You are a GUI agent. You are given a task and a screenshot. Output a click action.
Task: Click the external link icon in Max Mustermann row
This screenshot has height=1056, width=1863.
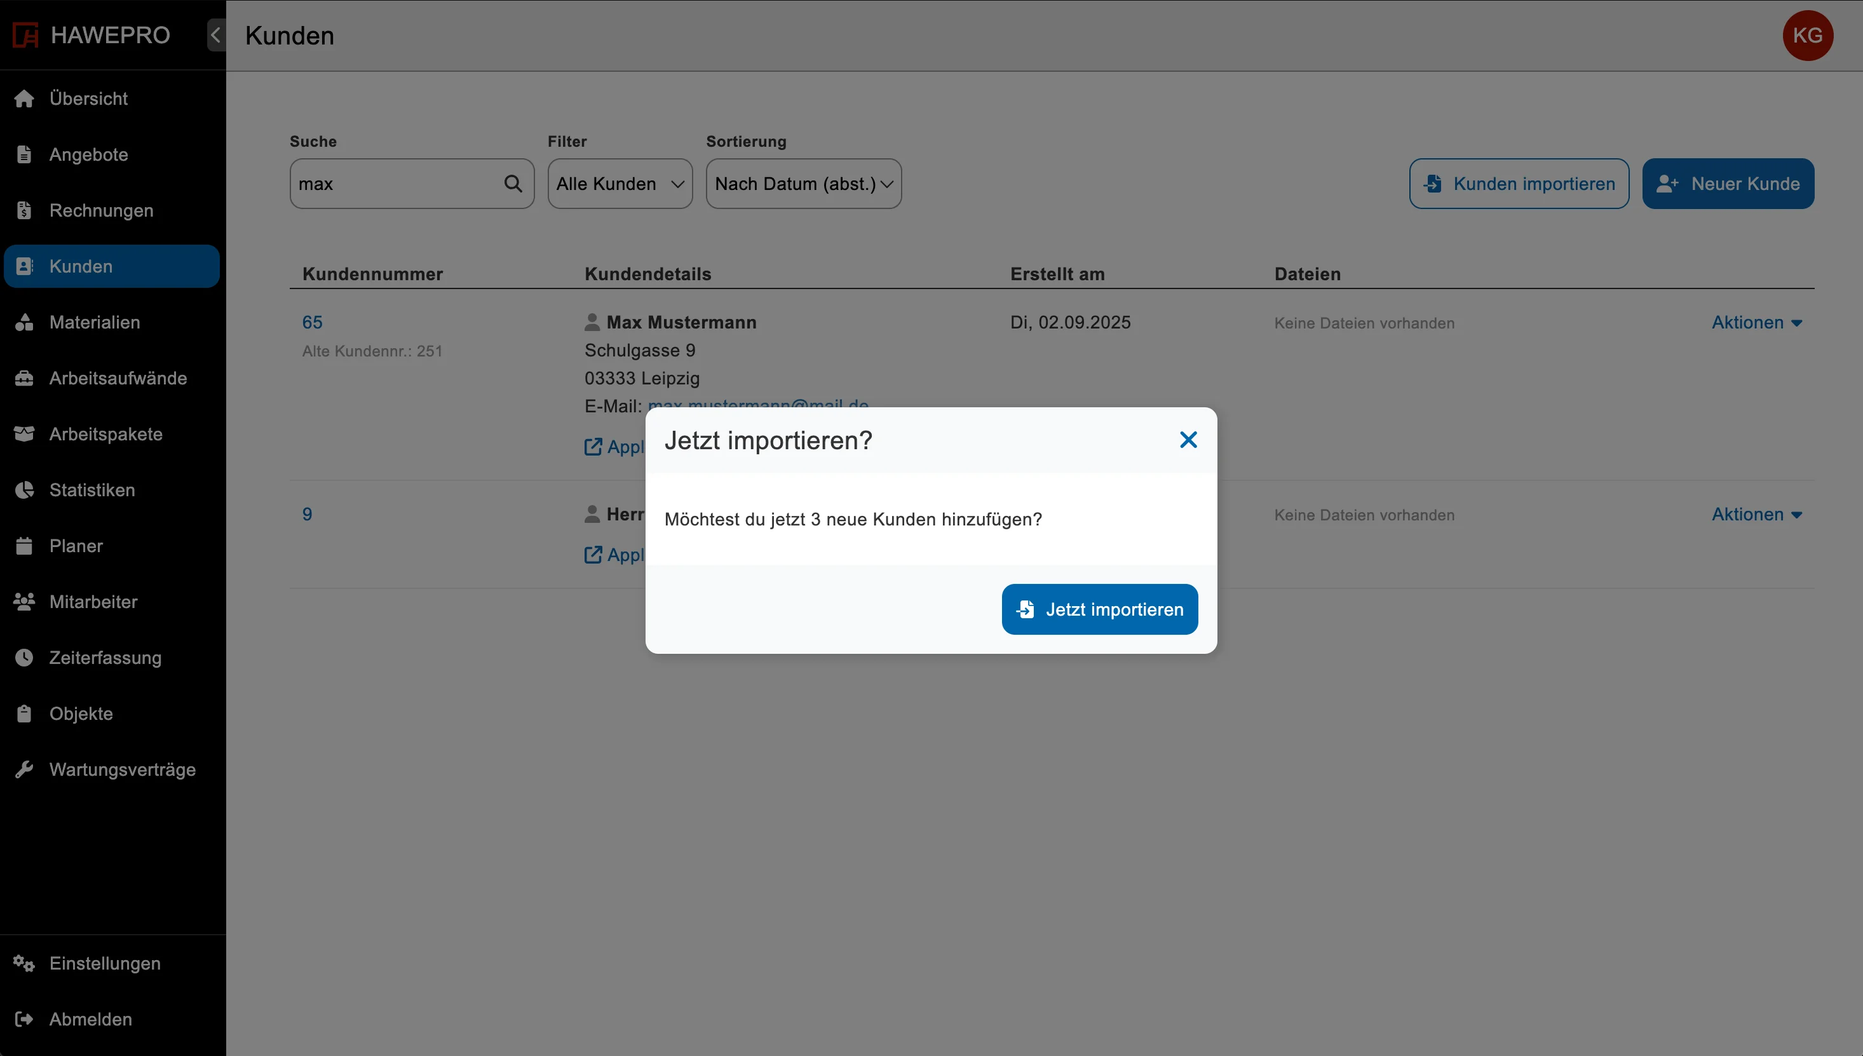point(592,447)
